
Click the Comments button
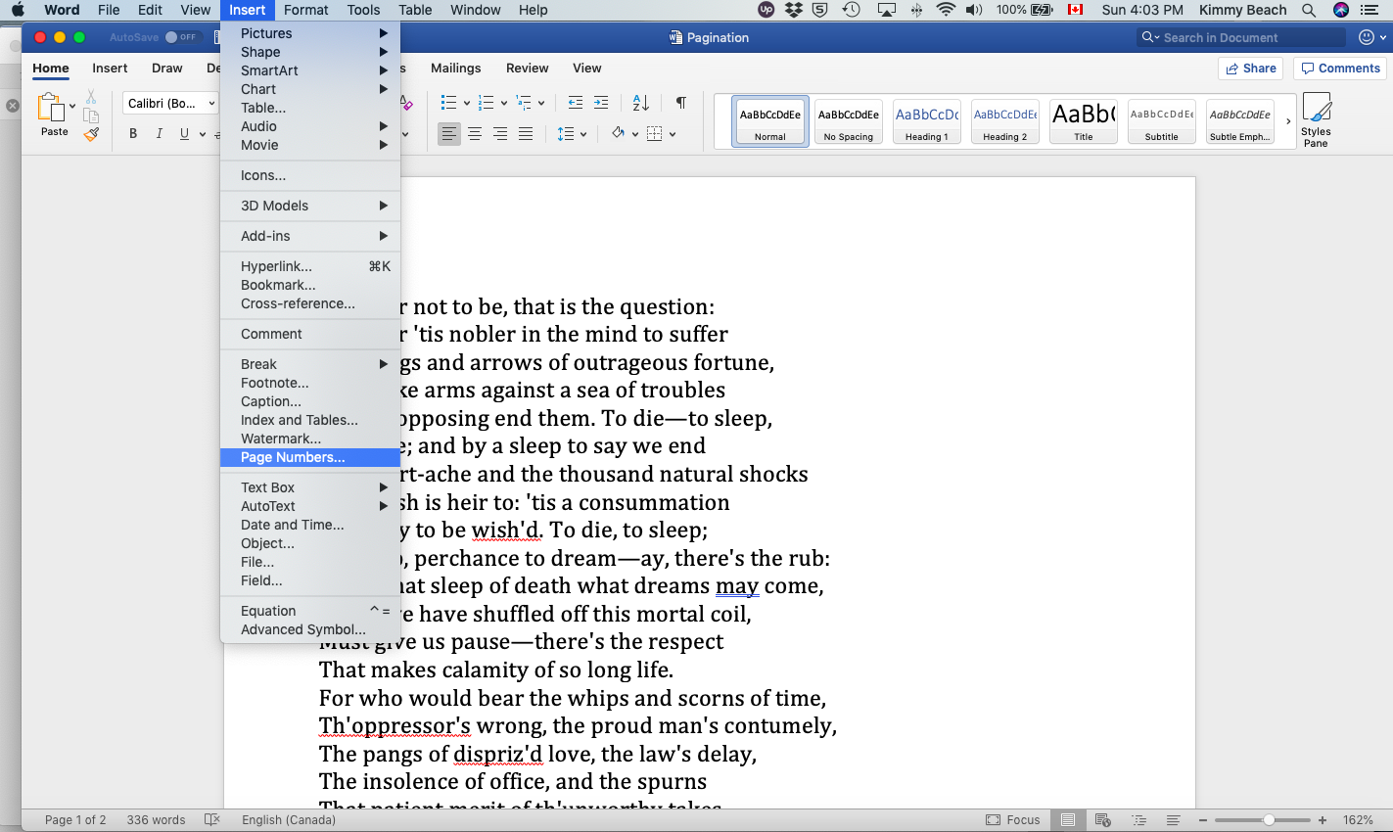[x=1340, y=69]
